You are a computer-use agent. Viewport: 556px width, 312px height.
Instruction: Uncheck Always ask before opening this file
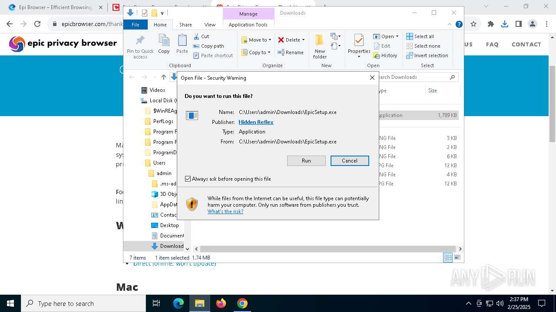188,179
